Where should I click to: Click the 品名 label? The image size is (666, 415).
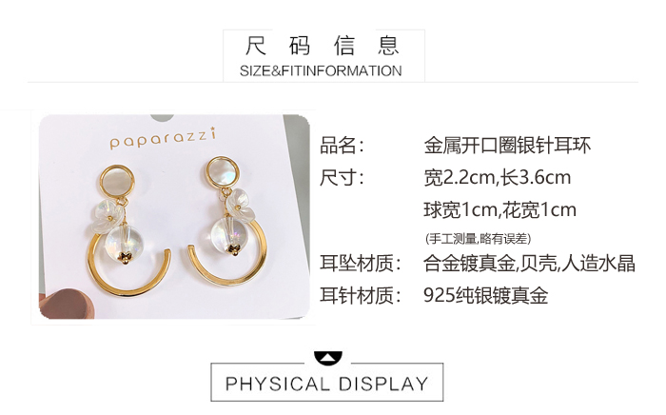[x=343, y=146]
